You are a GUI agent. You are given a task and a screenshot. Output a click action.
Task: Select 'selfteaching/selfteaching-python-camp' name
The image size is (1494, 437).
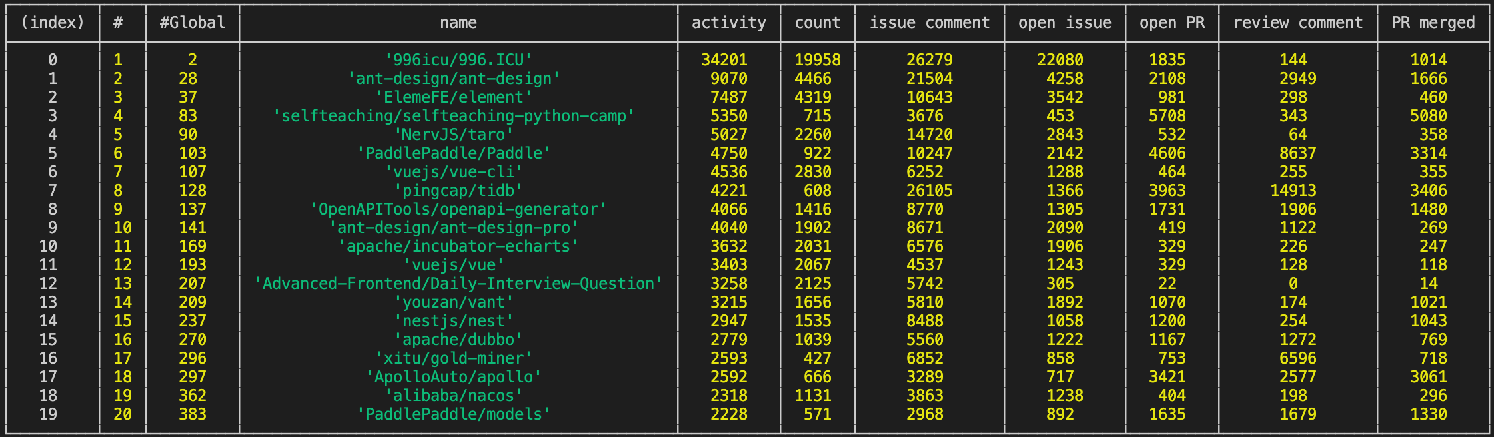[454, 116]
